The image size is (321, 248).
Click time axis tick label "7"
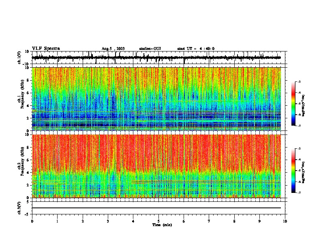[209, 221]
